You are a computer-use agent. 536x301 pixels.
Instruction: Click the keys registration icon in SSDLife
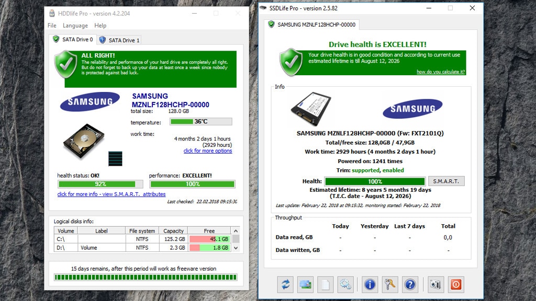(389, 284)
